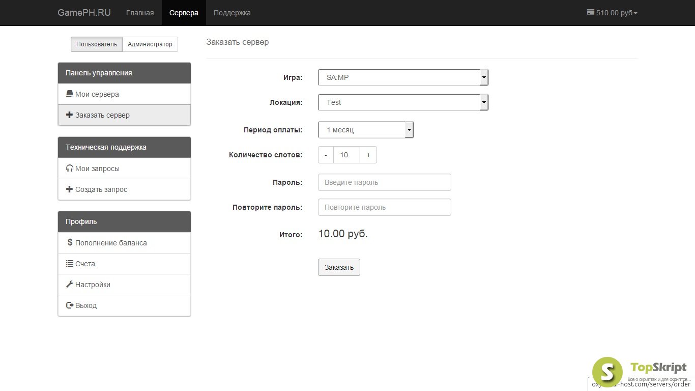The height and width of the screenshot is (391, 695).
Task: Open the Период оплаты dropdown
Action: tap(366, 130)
